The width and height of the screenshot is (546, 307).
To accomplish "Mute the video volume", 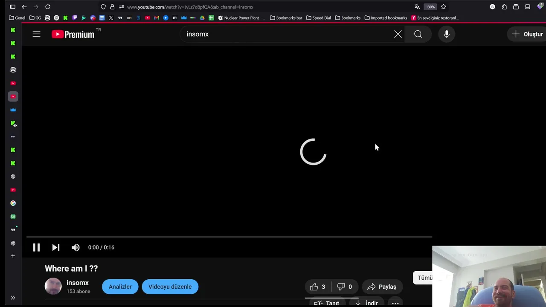I will click(76, 247).
